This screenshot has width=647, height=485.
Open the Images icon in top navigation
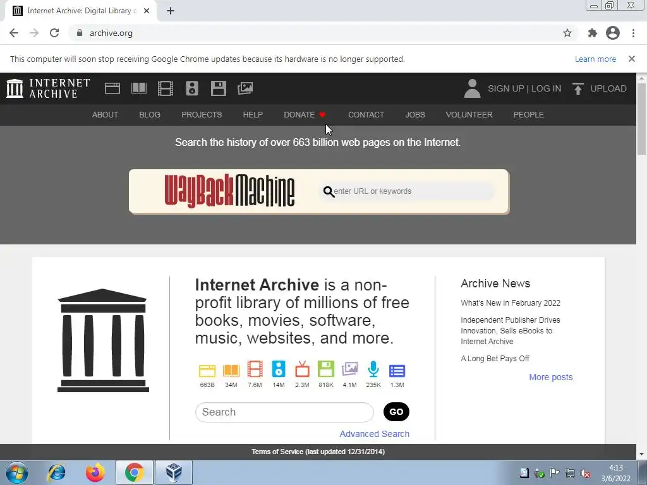245,88
